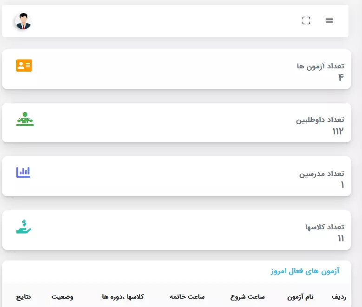Click the candidates count number ۱۱۲
Screen dimensions: 362x307
click(338, 131)
